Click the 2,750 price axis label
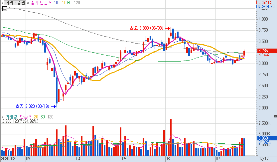This screenshot has height=162, width=277. (x=263, y=75)
